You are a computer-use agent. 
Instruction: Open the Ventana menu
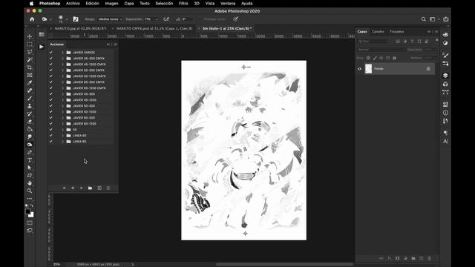(228, 3)
